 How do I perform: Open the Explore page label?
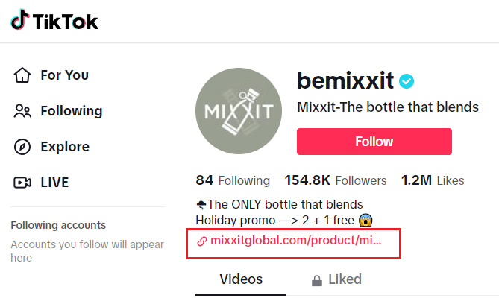click(65, 147)
